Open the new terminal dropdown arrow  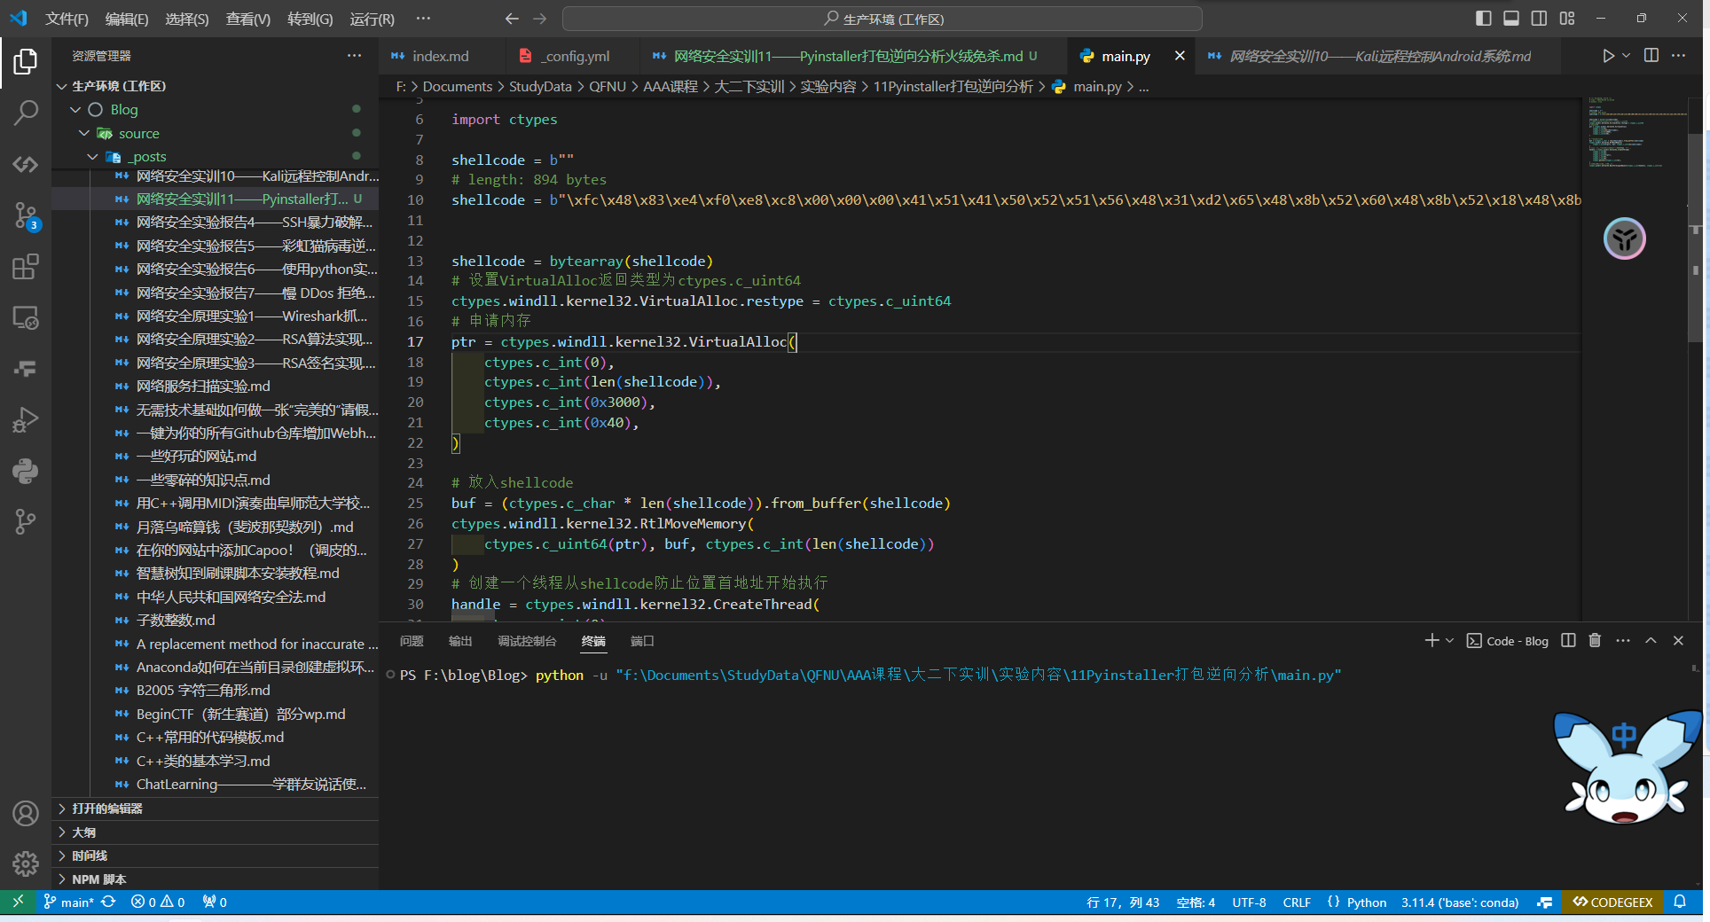click(1450, 640)
